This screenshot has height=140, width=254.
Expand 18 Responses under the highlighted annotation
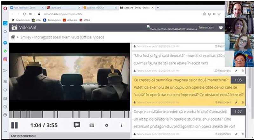[223, 102]
